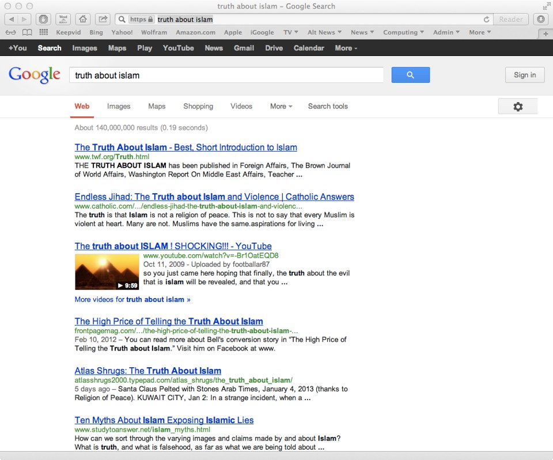Expand the Admin bookmarks folder
Screen dimensions: 553x460
[x=446, y=32]
